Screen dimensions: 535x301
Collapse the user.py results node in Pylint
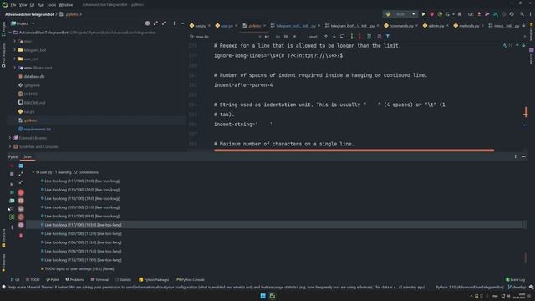coord(33,172)
